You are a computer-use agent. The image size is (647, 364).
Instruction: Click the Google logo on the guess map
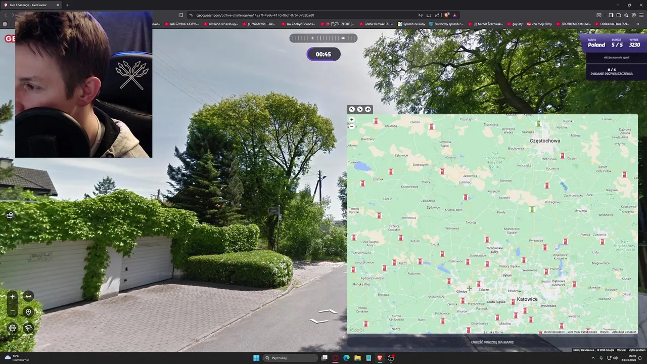click(356, 330)
